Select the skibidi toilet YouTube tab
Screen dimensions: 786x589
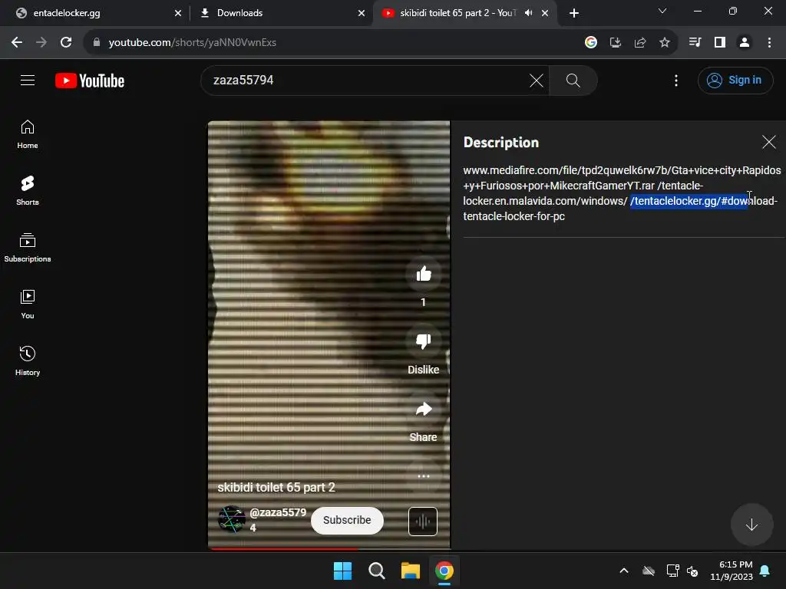click(x=457, y=13)
